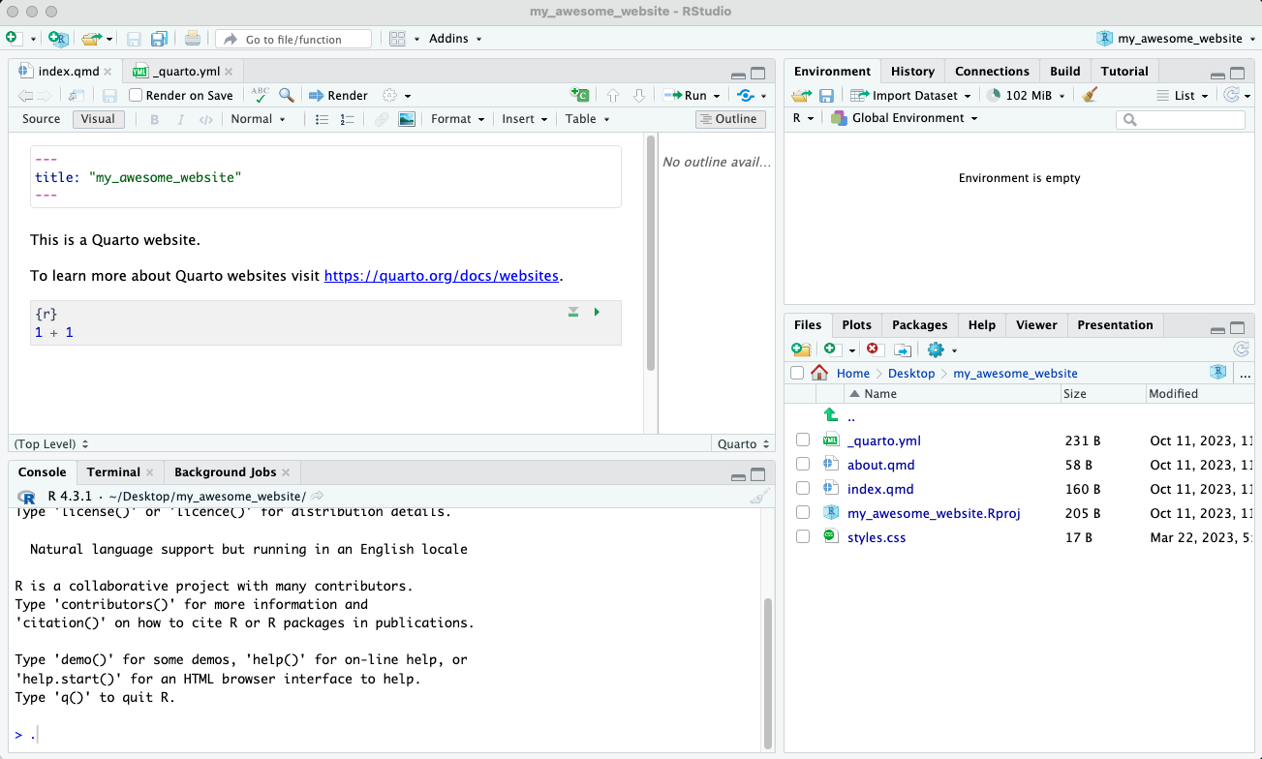This screenshot has height=759, width=1262.
Task: Tick the styles.css file checkbox
Action: pos(803,536)
